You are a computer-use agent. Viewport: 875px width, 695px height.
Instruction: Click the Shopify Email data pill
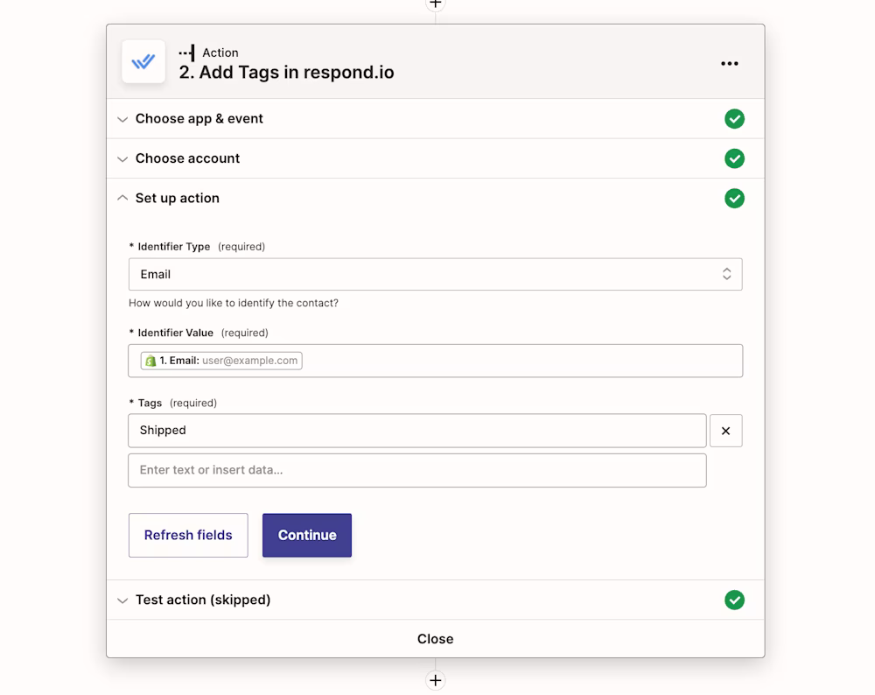(x=221, y=361)
